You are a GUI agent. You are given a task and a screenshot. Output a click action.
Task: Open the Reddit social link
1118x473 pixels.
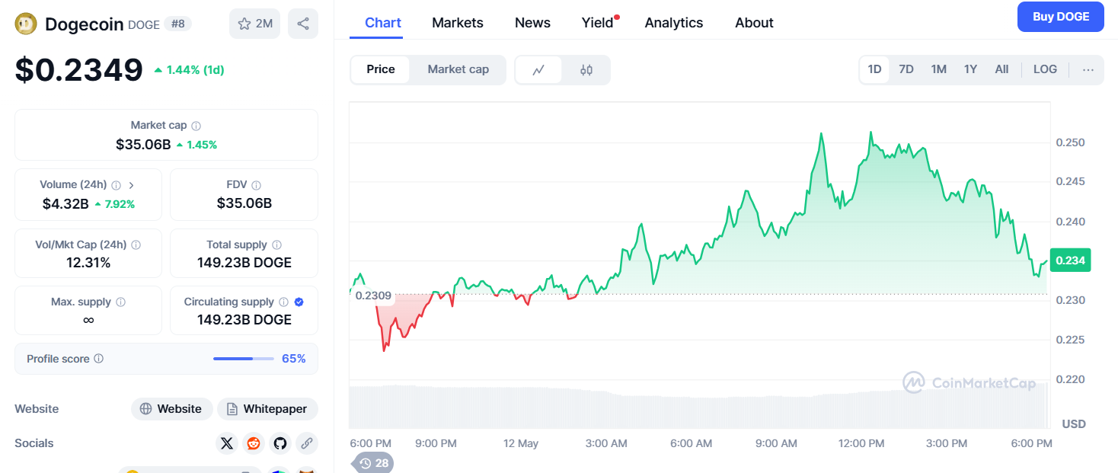tap(254, 443)
